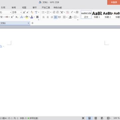This screenshot has height=120, width=120.
Task: Open the font dialog launcher
Action: (x=39, y=20)
